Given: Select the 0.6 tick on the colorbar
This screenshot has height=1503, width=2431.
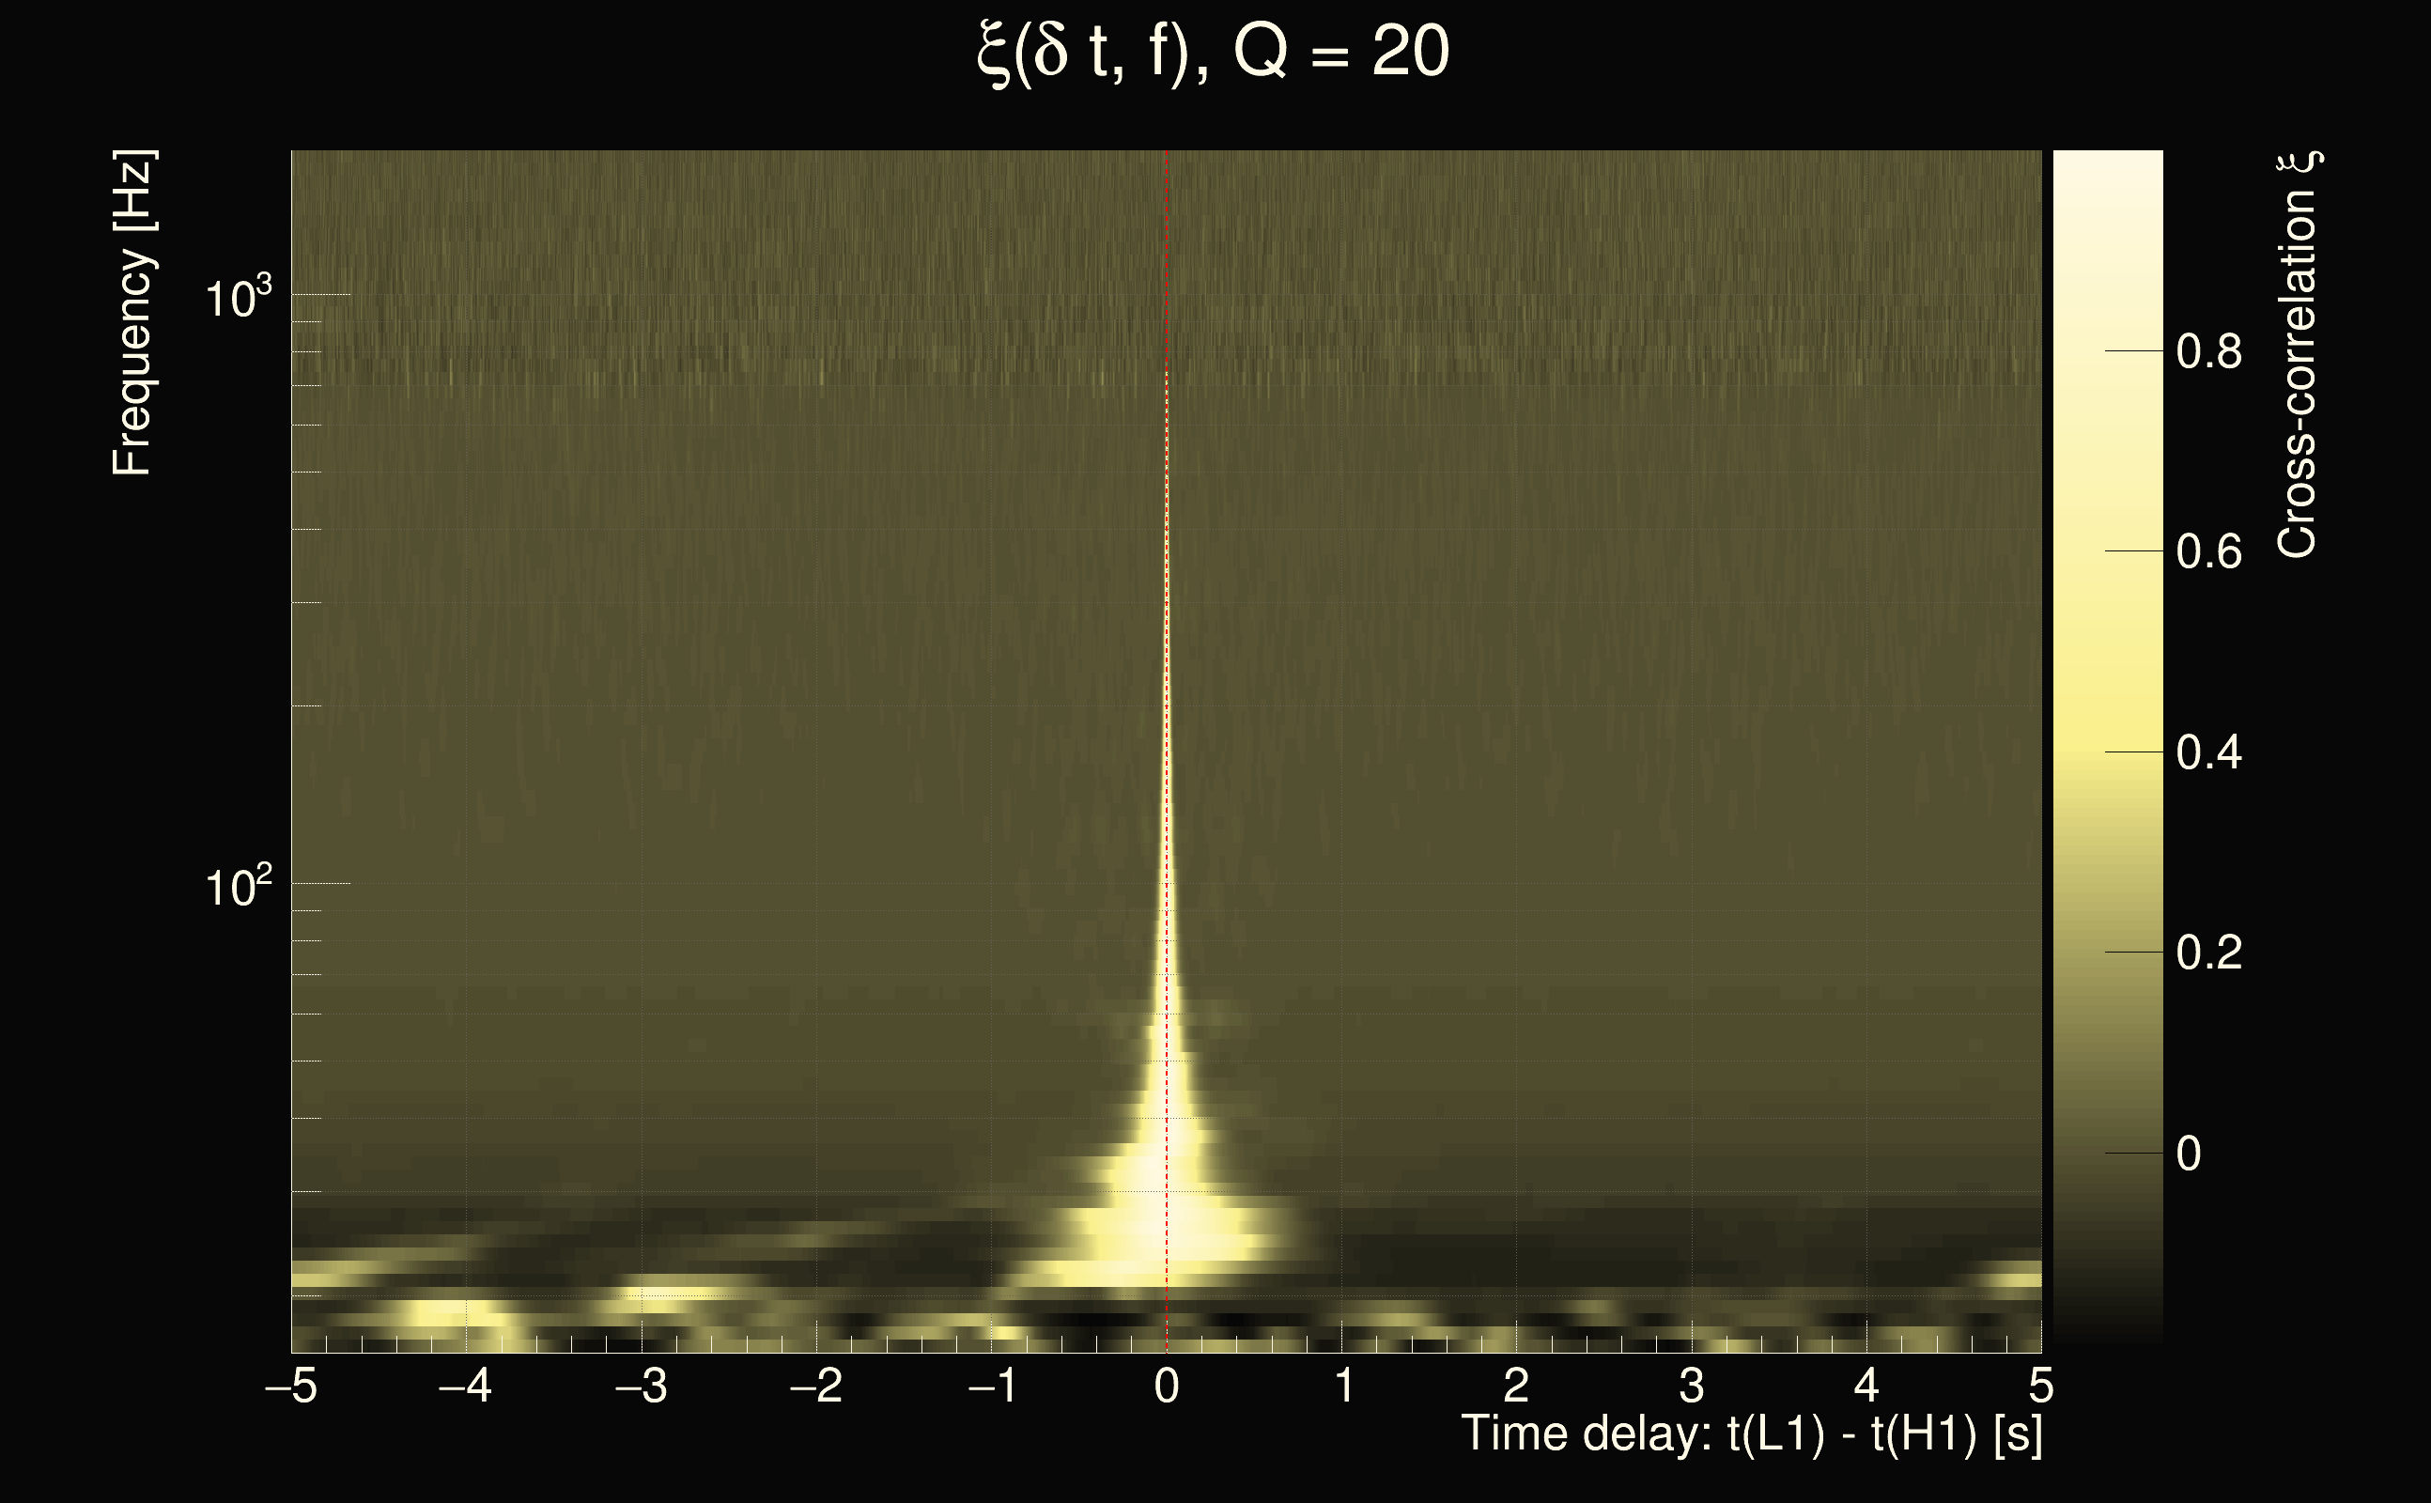Looking at the screenshot, I should pyautogui.click(x=2208, y=551).
